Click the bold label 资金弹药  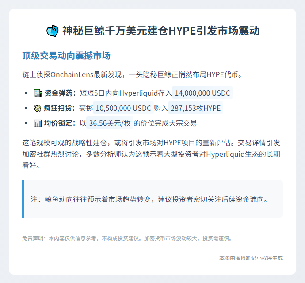point(60,93)
